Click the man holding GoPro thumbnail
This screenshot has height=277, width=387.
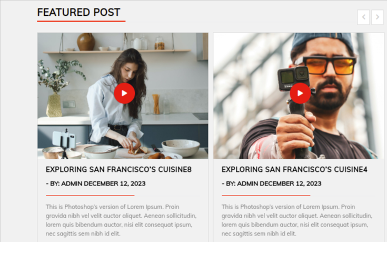click(299, 96)
